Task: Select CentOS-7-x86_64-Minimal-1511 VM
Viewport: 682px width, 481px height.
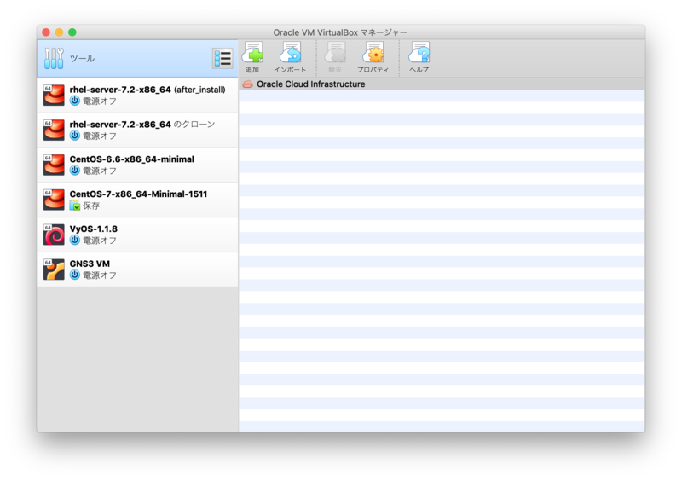Action: 137,200
